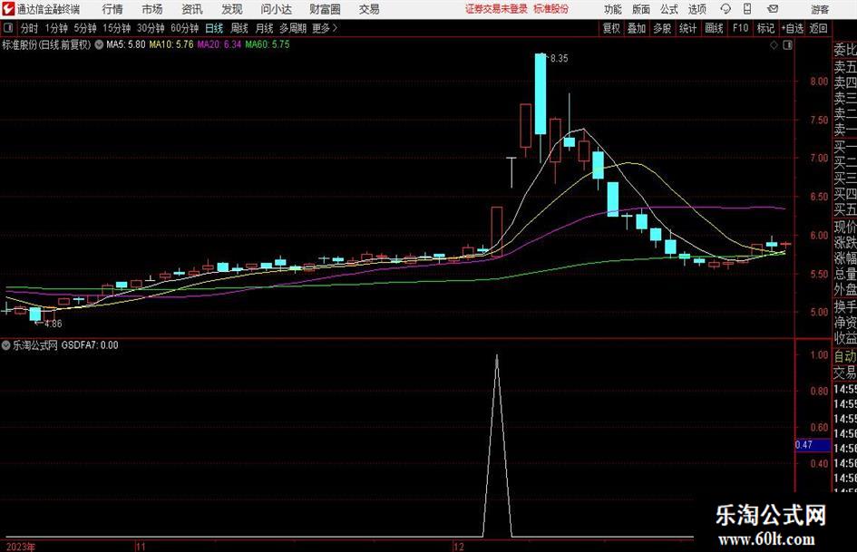Click the indicator spike peak in GSDFA7 panel

[497, 356]
